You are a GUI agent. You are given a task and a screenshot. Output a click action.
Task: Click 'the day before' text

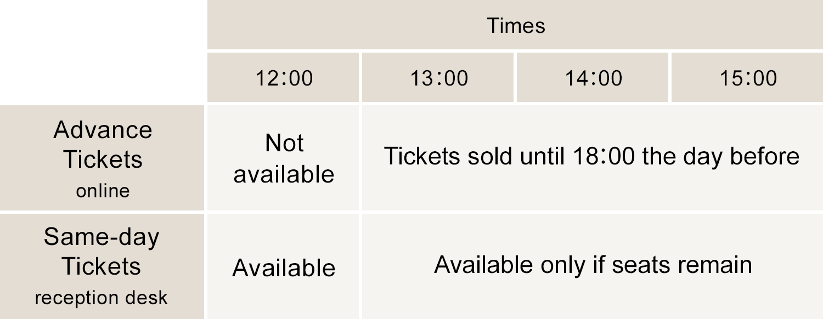[x=721, y=156]
